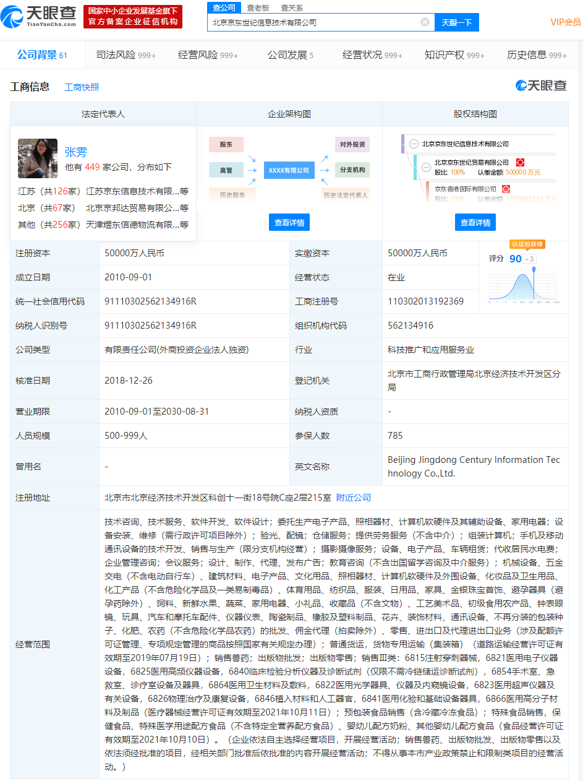
Task: Click the 行业 value 科技推广和应用服务业
Action: click(431, 350)
